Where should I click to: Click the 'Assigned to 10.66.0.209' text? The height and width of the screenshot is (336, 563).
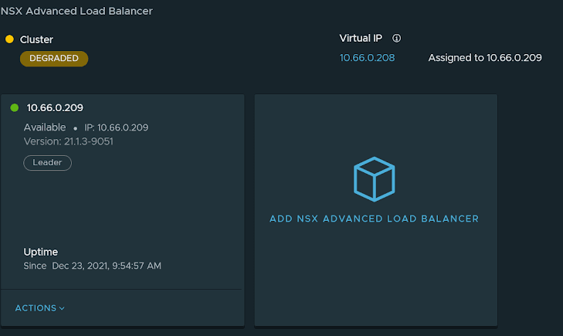tap(485, 58)
